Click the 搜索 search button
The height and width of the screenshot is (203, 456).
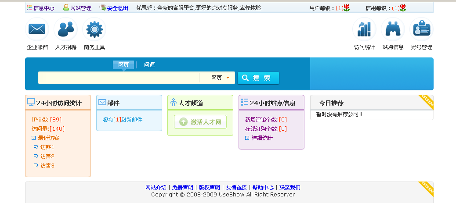tap(258, 78)
